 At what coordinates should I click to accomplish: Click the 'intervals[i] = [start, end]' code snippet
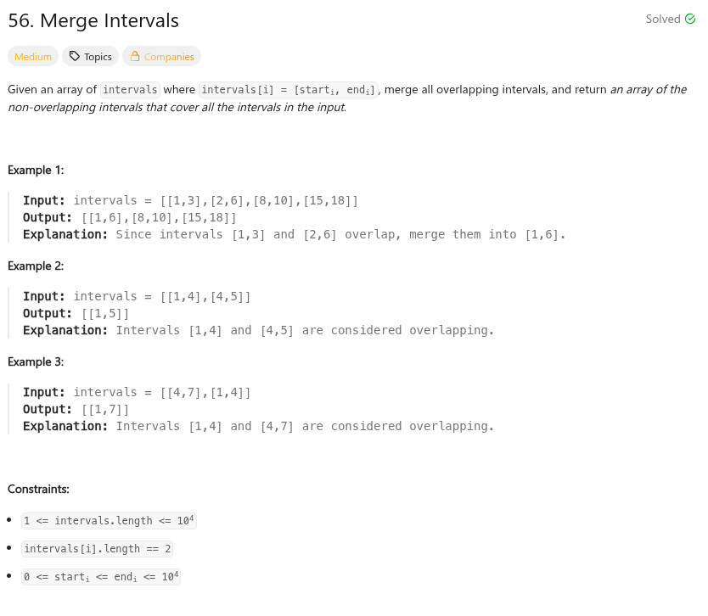point(289,90)
